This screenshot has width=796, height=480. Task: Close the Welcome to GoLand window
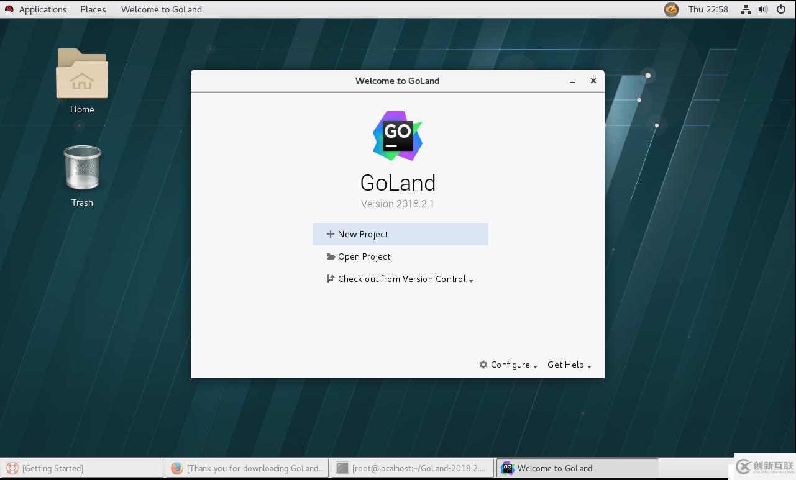(593, 81)
